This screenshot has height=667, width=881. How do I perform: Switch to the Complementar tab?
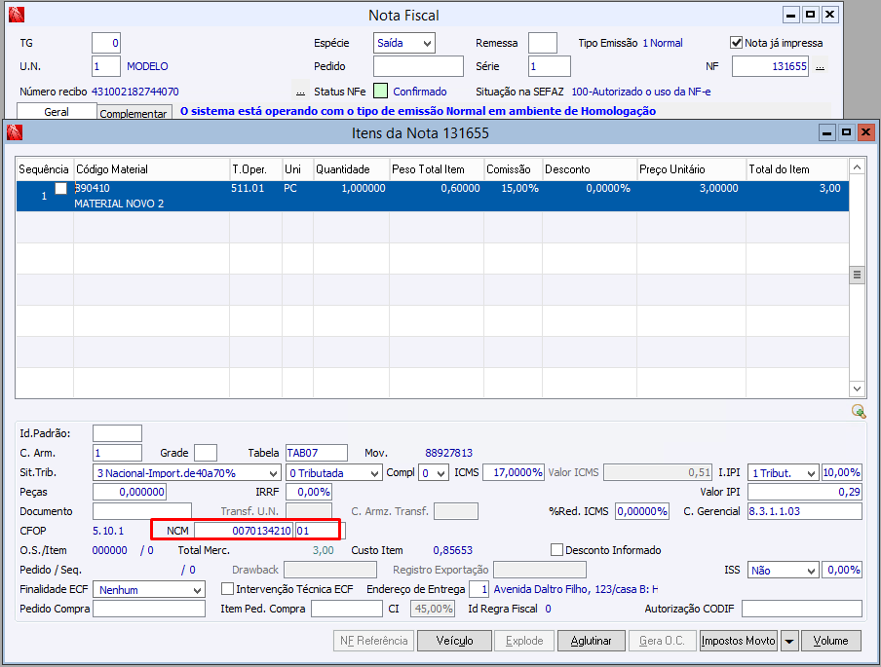134,114
